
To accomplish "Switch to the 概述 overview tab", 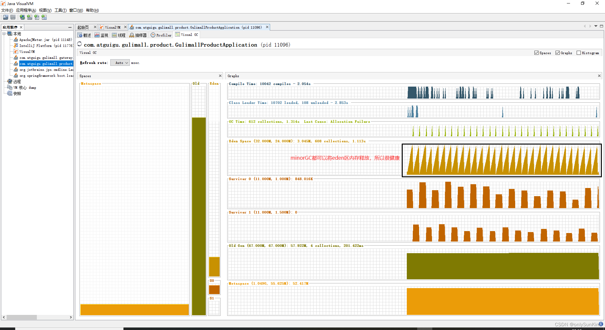I will 84,35.
